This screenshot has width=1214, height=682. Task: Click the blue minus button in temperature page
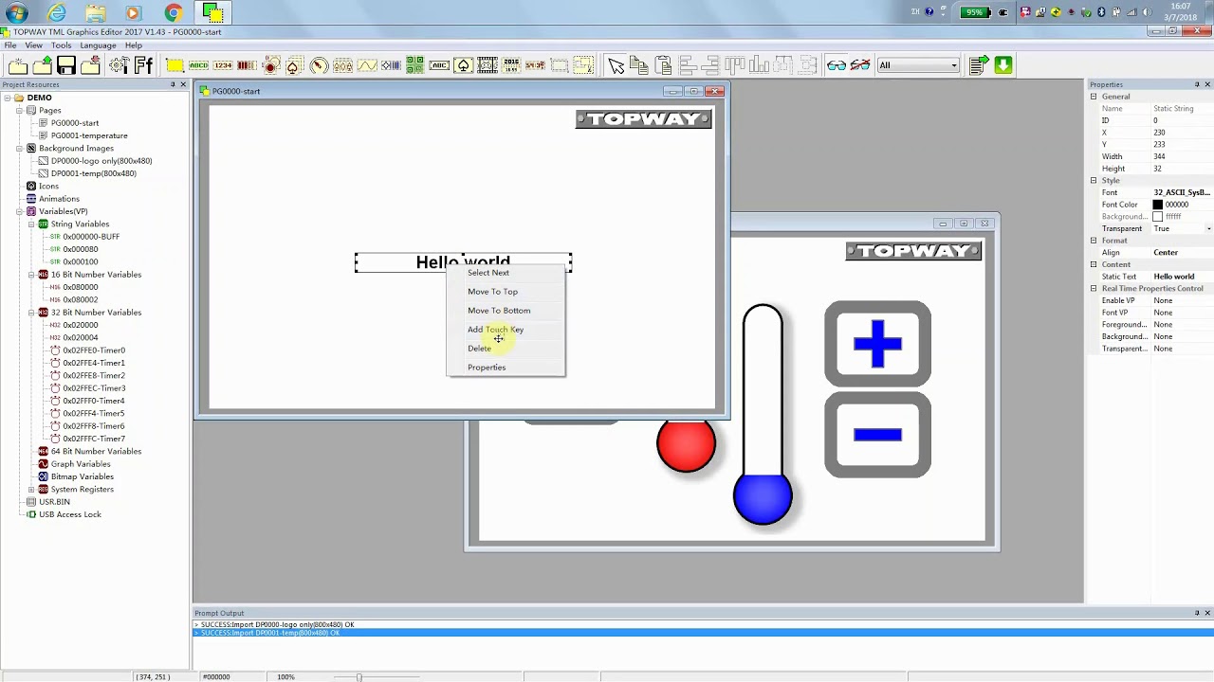(x=877, y=435)
